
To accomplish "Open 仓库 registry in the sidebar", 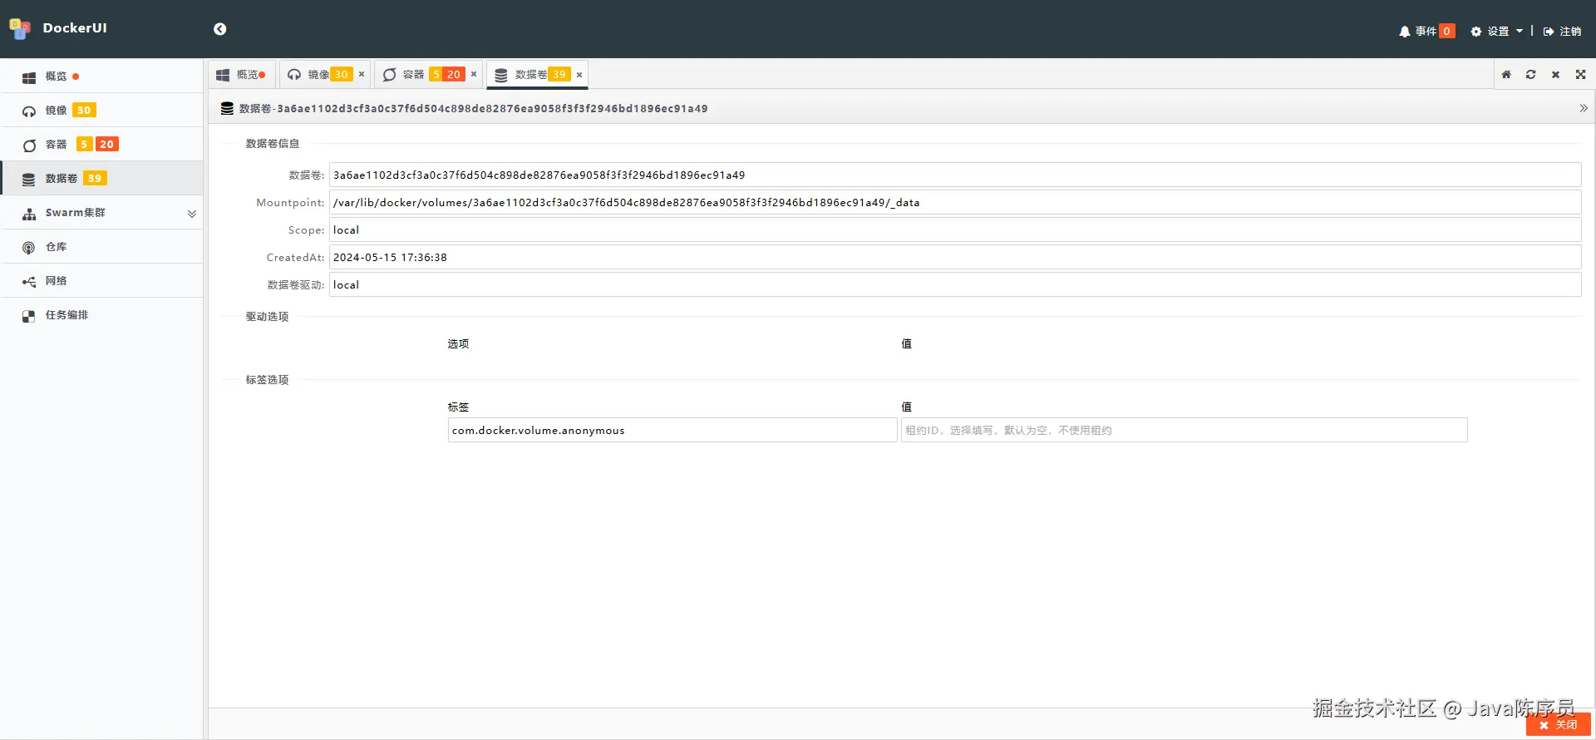I will pos(101,247).
